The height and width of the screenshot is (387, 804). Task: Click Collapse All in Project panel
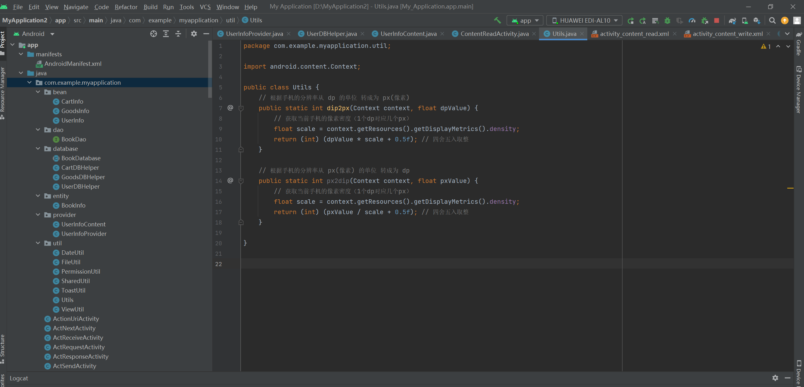point(178,34)
